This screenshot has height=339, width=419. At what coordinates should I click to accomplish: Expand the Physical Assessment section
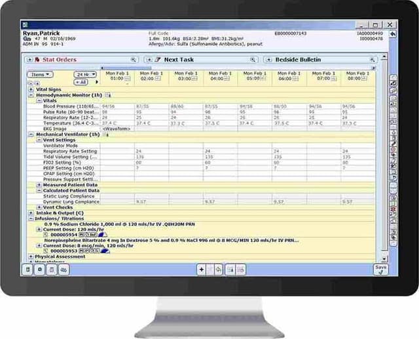click(x=31, y=256)
